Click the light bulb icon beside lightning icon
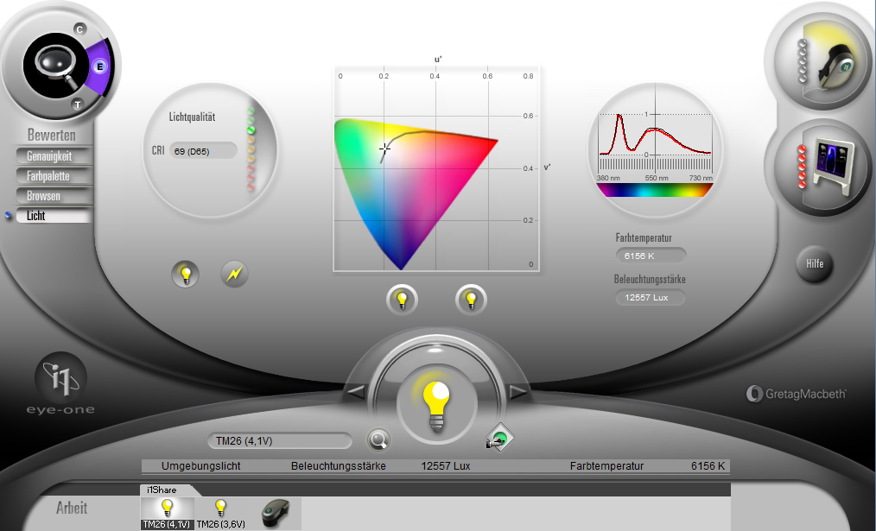876x531 pixels. (186, 275)
